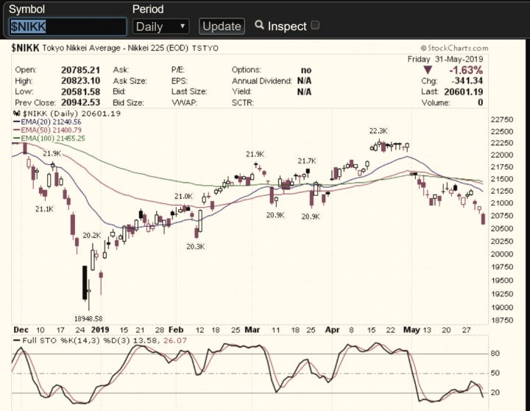Click the stochastic 50 level label
This screenshot has width=530, height=411.
495,373
